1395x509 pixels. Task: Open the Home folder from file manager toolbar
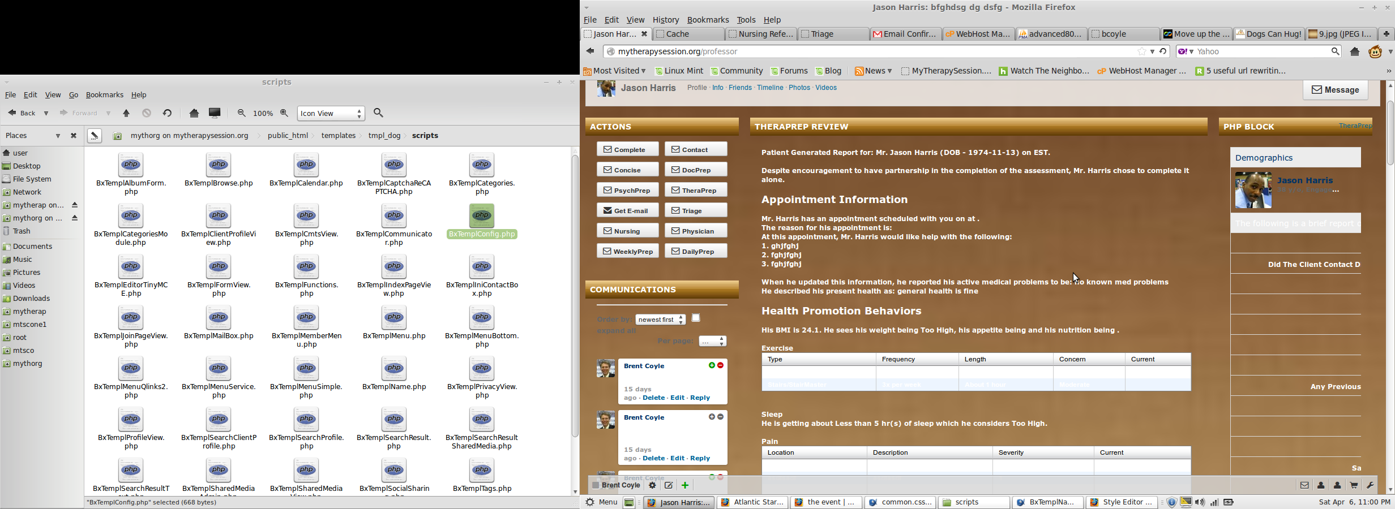[194, 113]
